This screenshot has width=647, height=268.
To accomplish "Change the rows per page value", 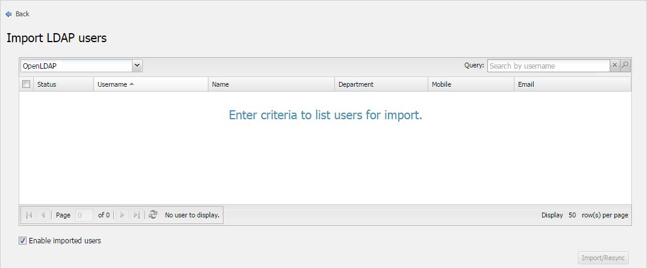I will click(x=572, y=215).
